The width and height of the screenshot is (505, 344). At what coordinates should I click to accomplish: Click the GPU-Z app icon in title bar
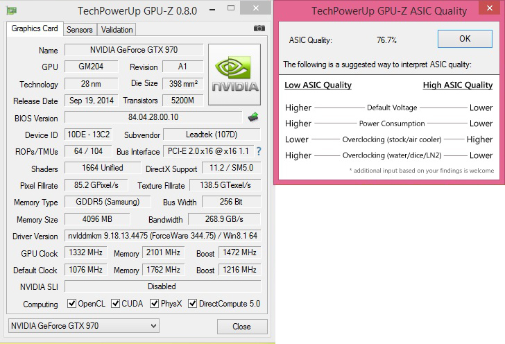(12, 10)
